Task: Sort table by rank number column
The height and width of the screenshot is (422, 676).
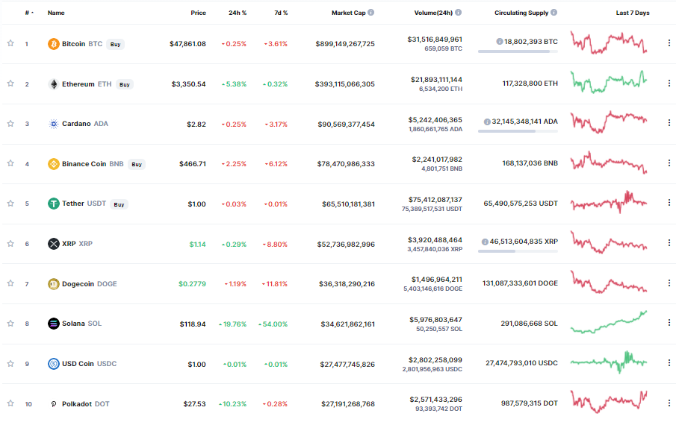Action: [x=28, y=13]
